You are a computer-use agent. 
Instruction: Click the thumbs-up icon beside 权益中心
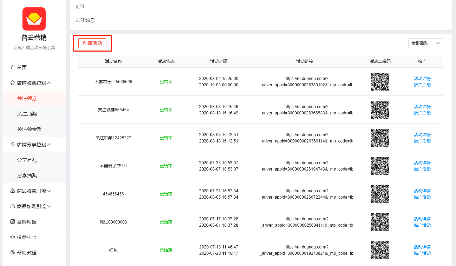point(13,237)
